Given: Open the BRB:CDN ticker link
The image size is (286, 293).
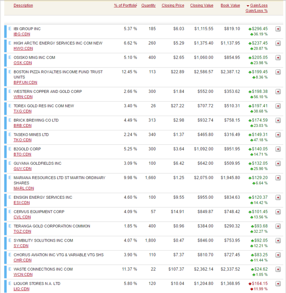Looking at the screenshot, I should (x=23, y=126).
